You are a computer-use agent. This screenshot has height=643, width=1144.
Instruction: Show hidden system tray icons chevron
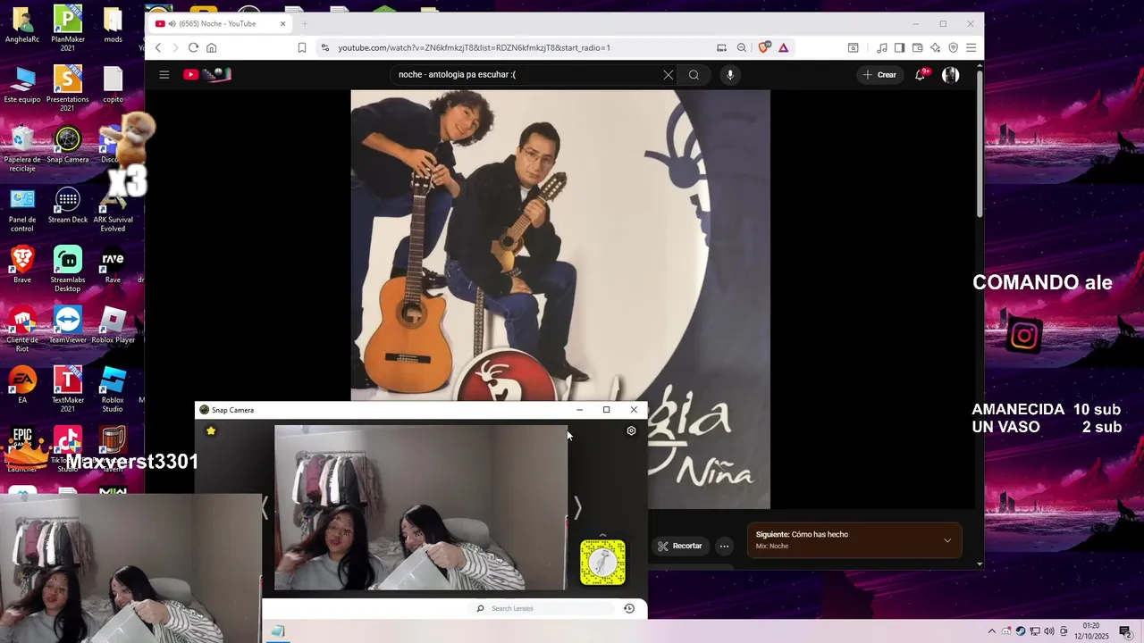(x=991, y=631)
